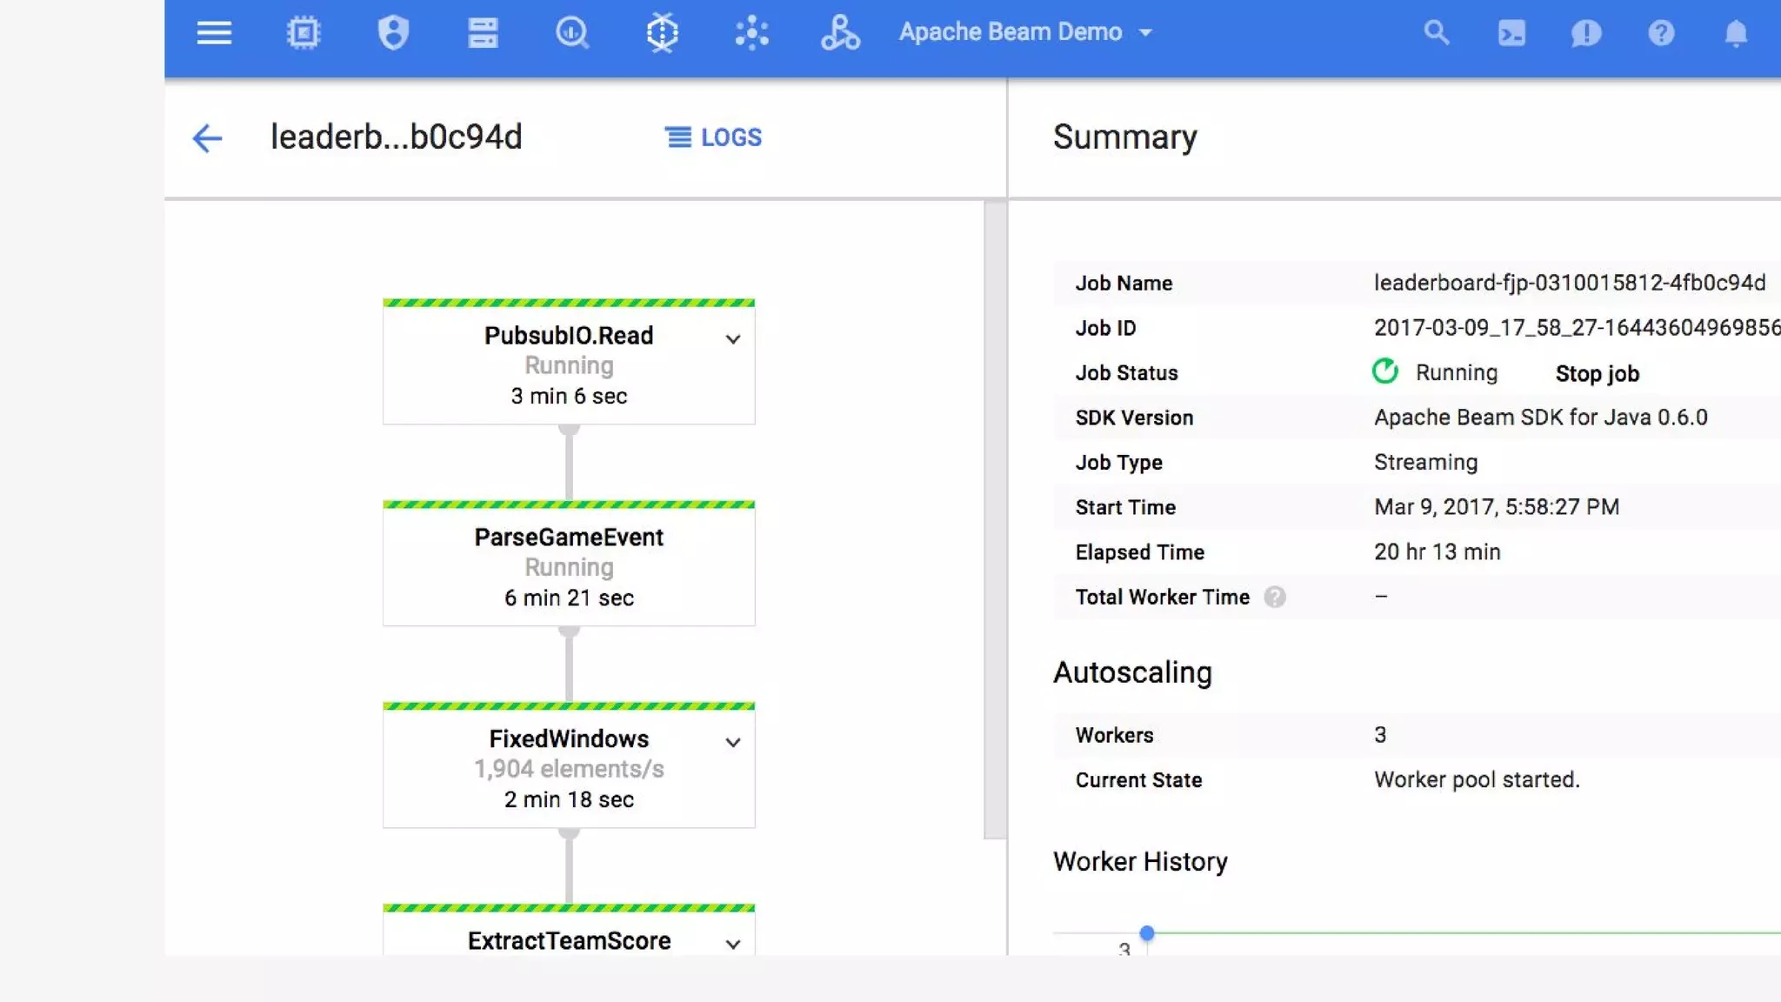1781x1002 pixels.
Task: Click the storage stack icon in header
Action: pyautogui.click(x=483, y=33)
